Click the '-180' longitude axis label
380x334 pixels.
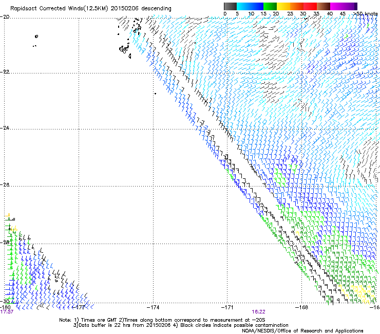[x=5, y=307]
